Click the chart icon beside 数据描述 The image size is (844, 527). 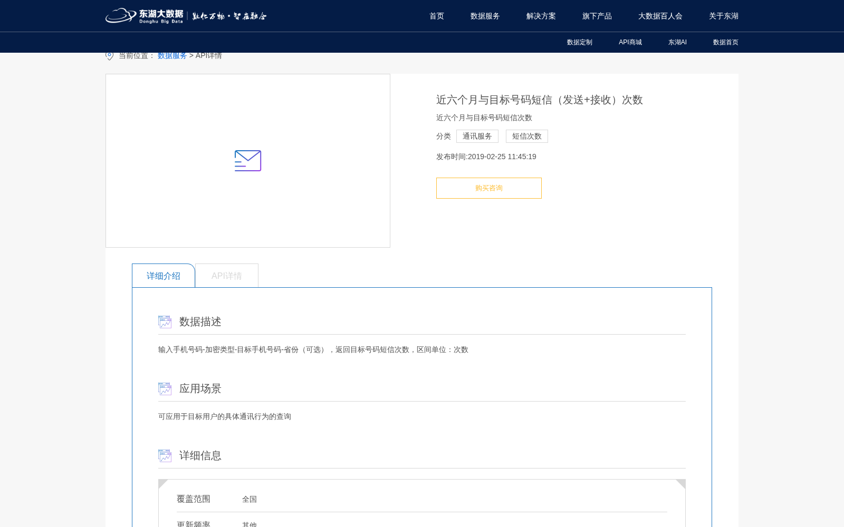coord(165,321)
